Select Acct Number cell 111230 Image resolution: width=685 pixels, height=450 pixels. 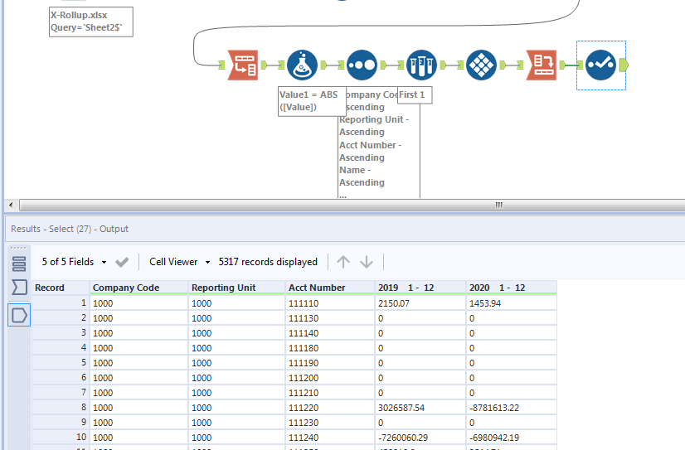(x=330, y=423)
